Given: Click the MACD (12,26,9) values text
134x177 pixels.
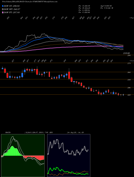Looking at the screenshot, I should pos(36,132).
